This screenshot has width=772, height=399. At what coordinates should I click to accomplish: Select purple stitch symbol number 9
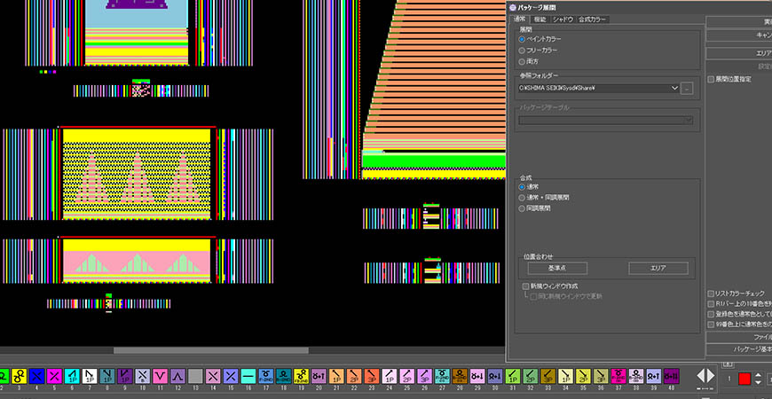(125, 376)
